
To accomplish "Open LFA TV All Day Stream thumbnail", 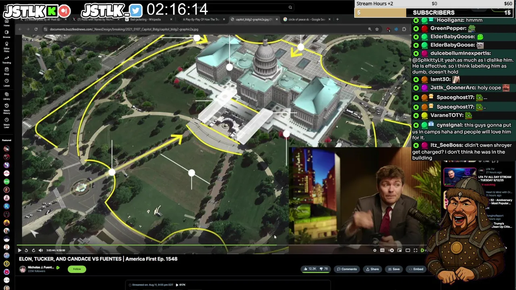I will pos(460,177).
